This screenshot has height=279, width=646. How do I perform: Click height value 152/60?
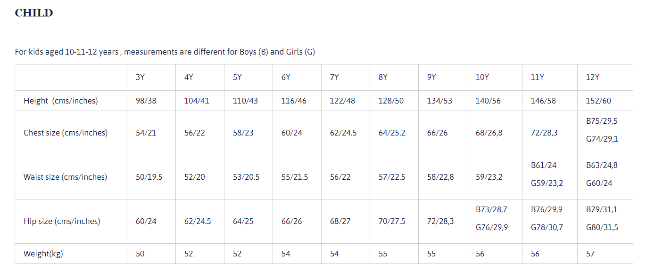coord(599,101)
